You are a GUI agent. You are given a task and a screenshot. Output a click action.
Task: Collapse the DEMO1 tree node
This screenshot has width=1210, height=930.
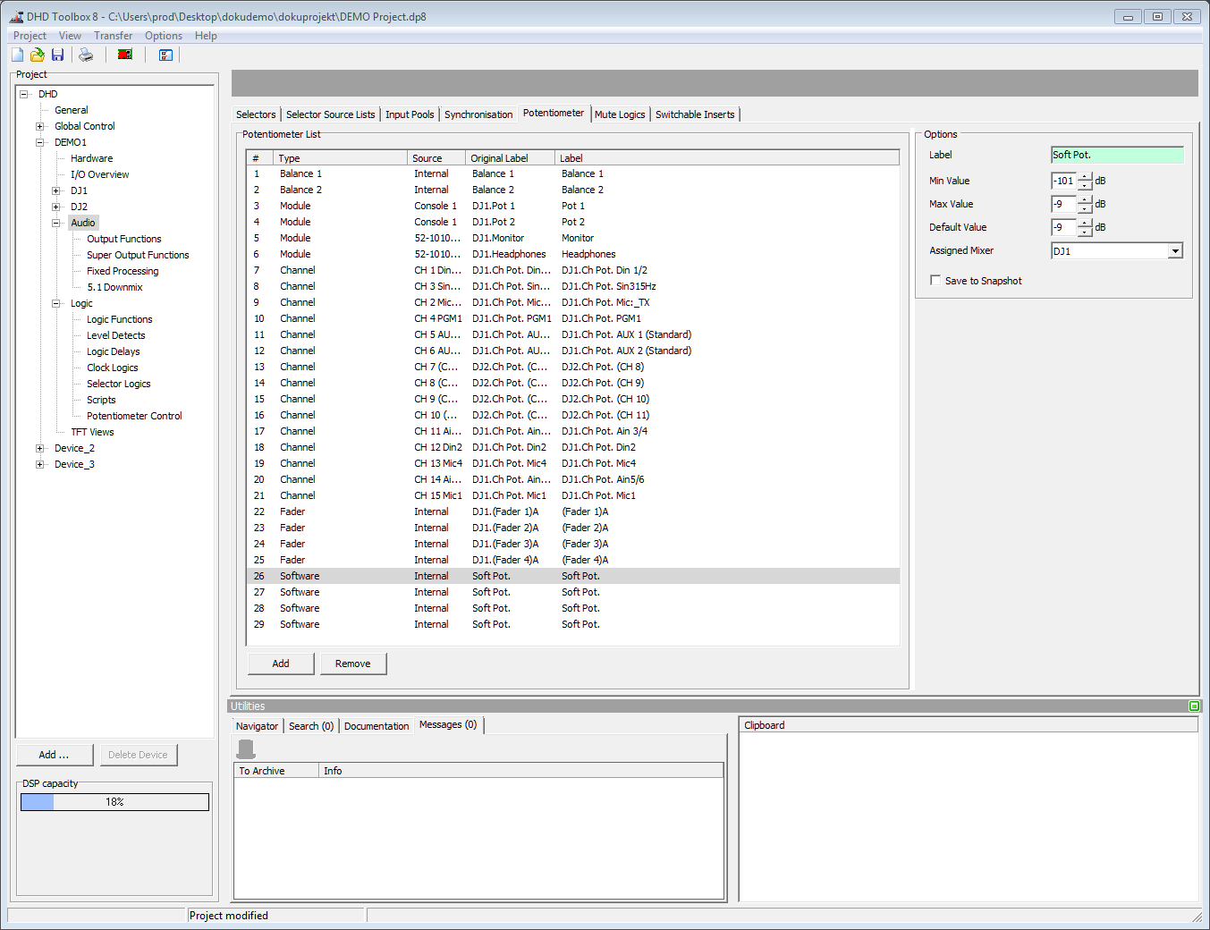coord(40,142)
